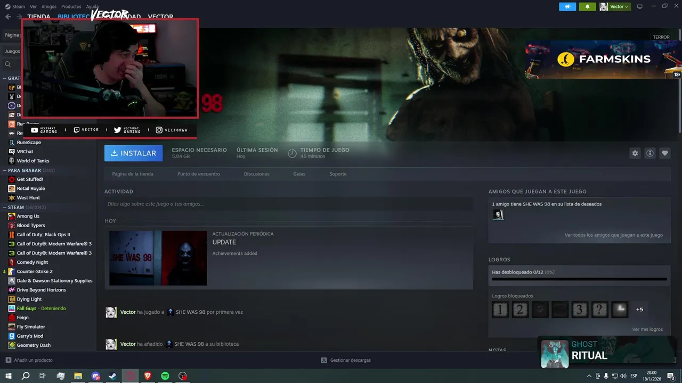Open the Farmskins advertisement banner
The image size is (682, 383).
(x=603, y=60)
